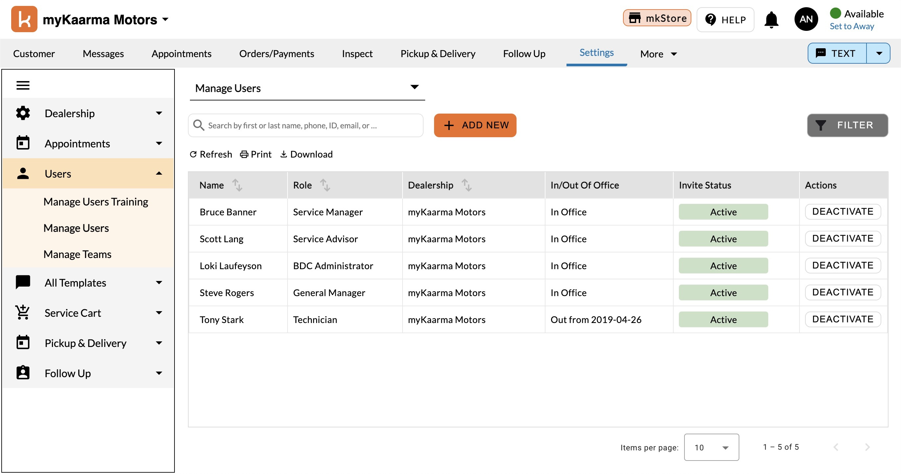Focus the user search field
Screen dimensions: 901x474
[306, 125]
